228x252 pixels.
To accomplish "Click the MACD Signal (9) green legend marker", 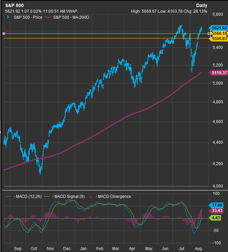I will coord(47,197).
